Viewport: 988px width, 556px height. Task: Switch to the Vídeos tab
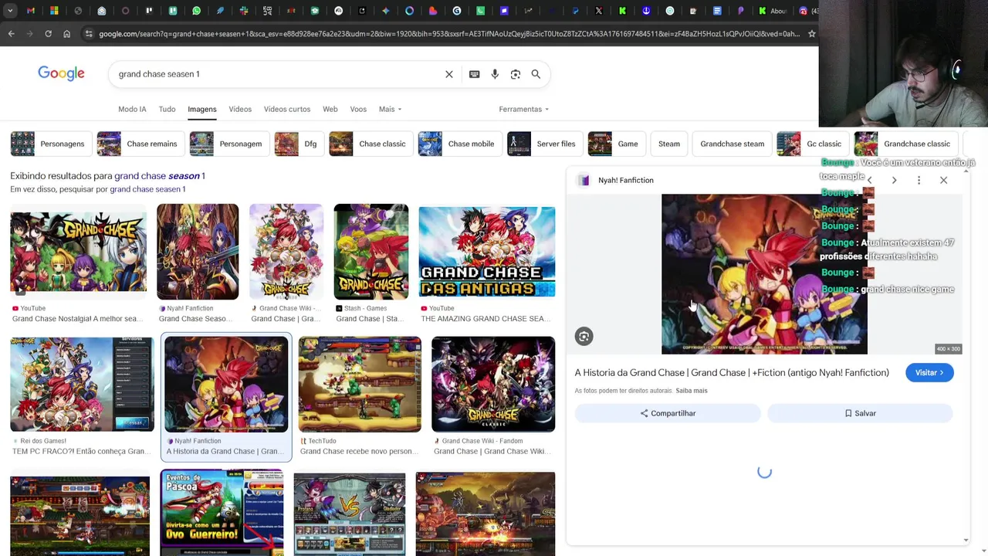tap(240, 109)
